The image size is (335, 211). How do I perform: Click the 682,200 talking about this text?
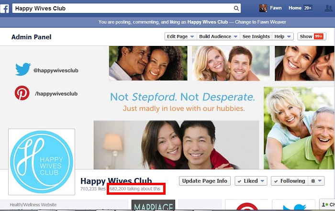point(135,189)
